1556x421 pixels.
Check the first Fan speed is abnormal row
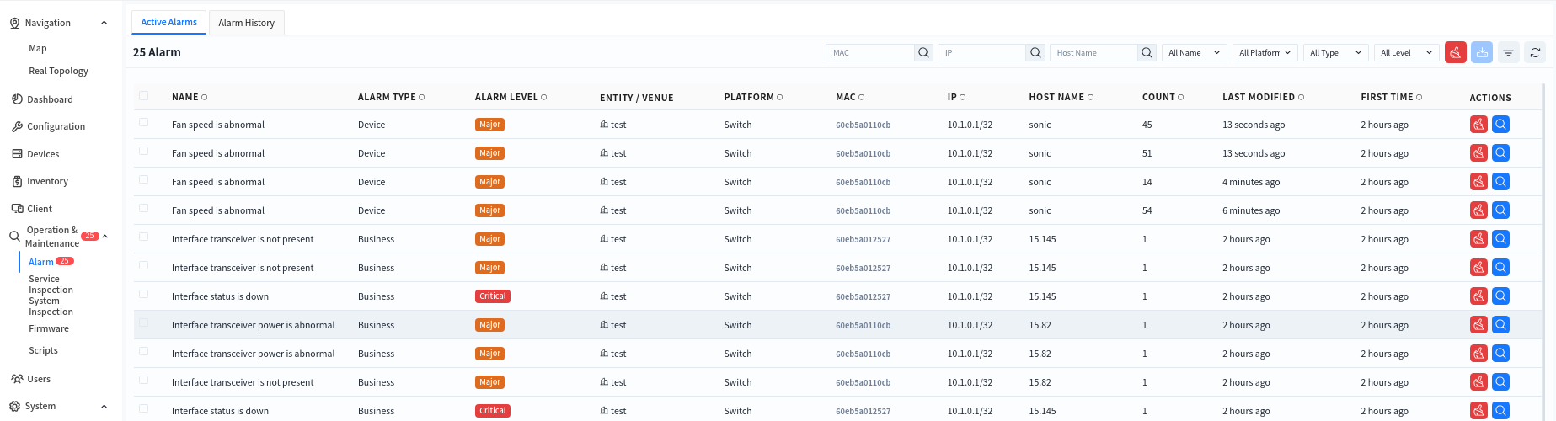(x=144, y=123)
